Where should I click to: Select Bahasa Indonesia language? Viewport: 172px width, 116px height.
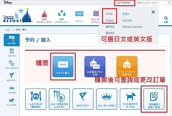[x=132, y=26]
